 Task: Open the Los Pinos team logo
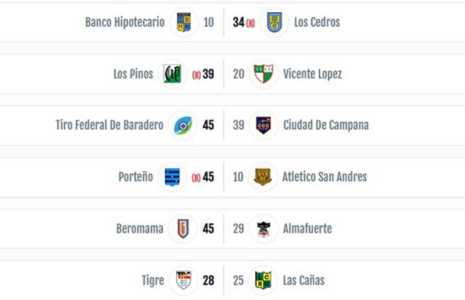pyautogui.click(x=173, y=74)
